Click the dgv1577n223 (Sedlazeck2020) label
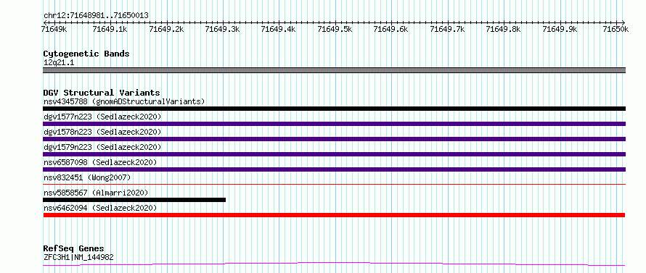Screen dimensions: 646x273 coord(102,117)
